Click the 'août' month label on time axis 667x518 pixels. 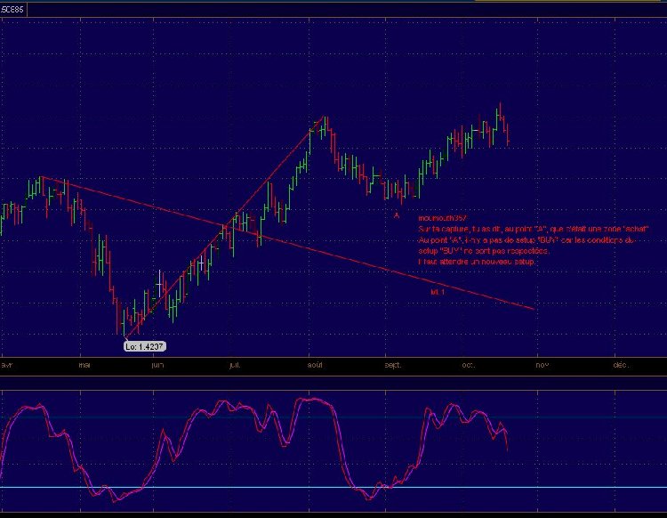coord(315,365)
